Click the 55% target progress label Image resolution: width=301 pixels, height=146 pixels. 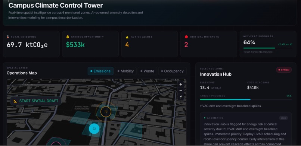[289, 96]
